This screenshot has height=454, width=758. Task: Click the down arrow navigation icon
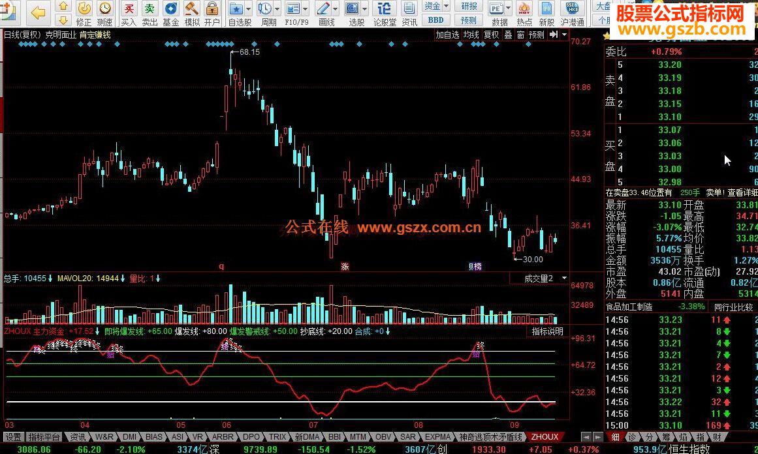63,20
